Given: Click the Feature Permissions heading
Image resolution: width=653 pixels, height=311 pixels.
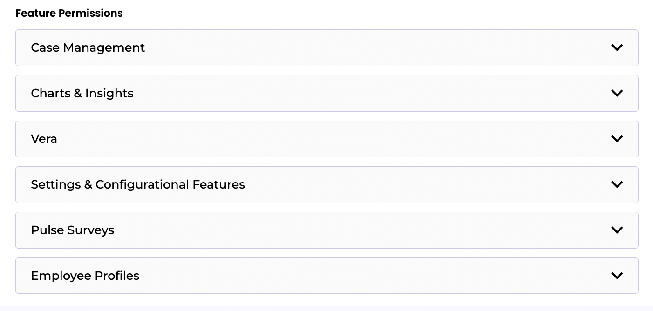Looking at the screenshot, I should [69, 13].
